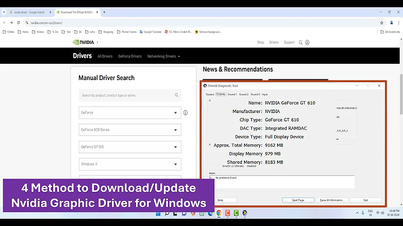Open the Wi-Fi network tray icon
403x226 pixels.
pos(378,213)
